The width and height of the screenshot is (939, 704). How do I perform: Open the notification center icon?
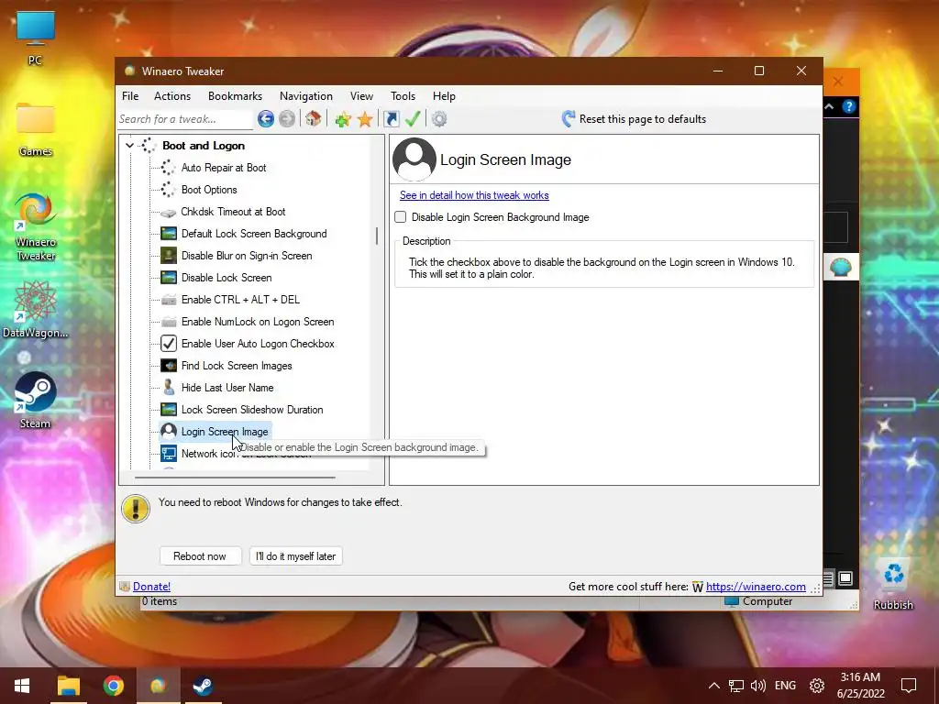pyautogui.click(x=909, y=686)
